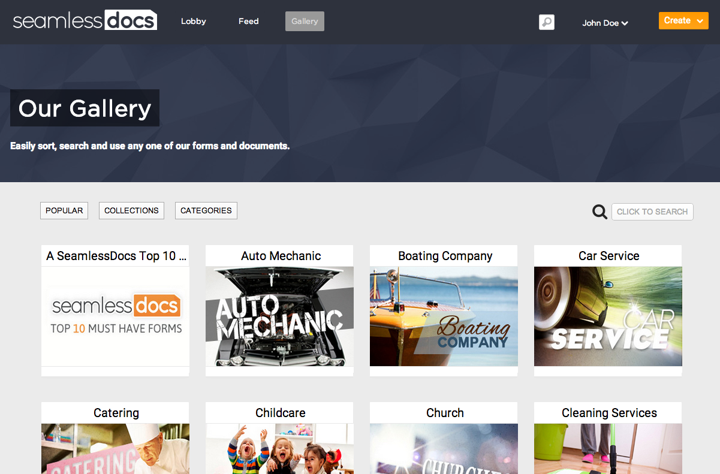The image size is (720, 474).
Task: Show Collections in the gallery
Action: pyautogui.click(x=131, y=210)
